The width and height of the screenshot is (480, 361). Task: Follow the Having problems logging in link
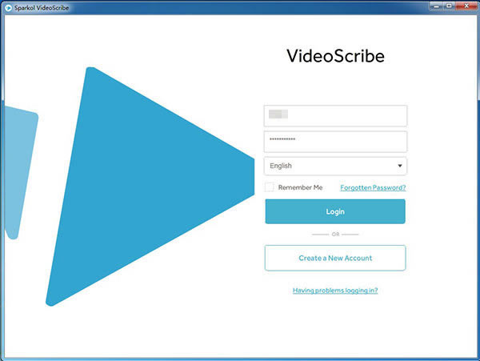[x=335, y=291]
